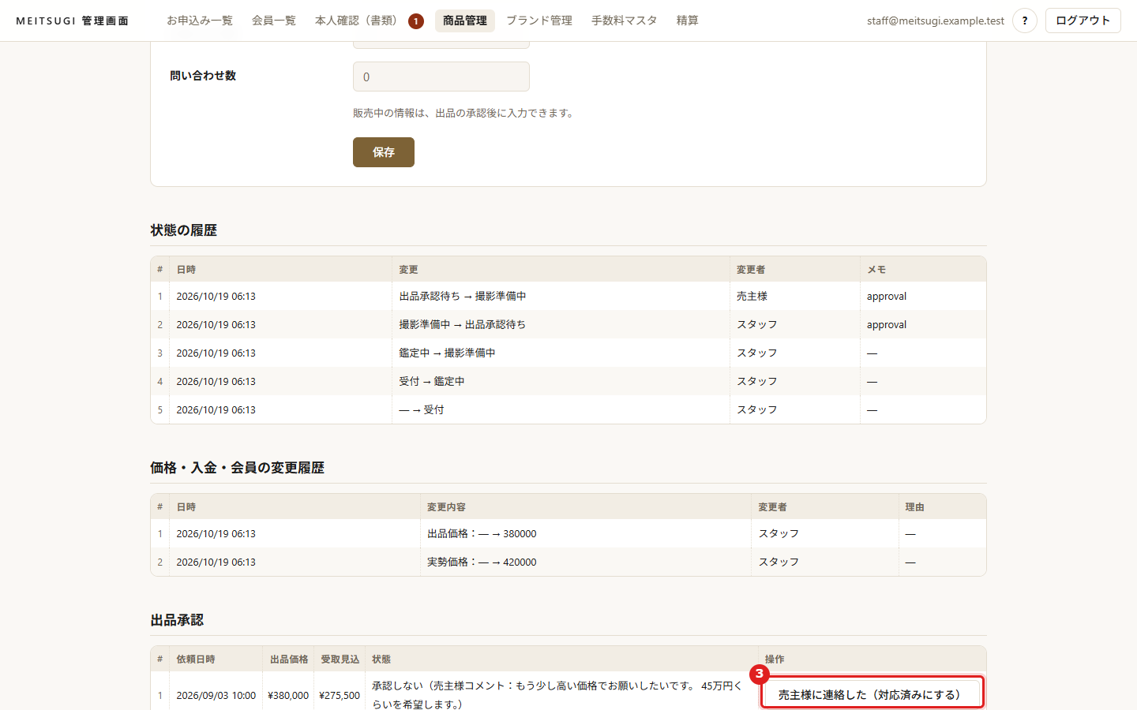Click the 販売中の情報 hint text

pyautogui.click(x=464, y=113)
